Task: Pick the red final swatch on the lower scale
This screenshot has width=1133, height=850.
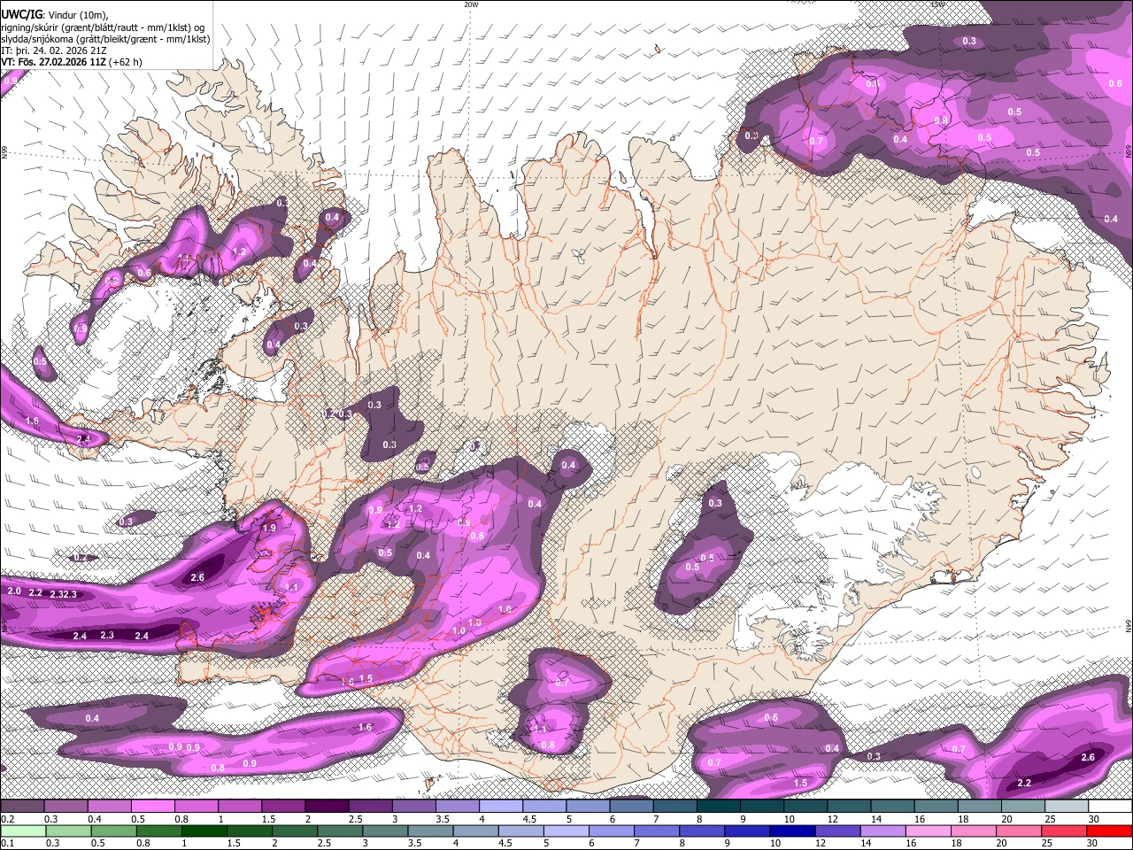Action: pos(1110,831)
